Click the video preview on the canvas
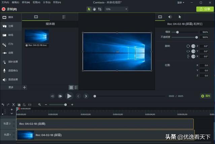The width and height of the screenshot is (215, 144). [117, 52]
